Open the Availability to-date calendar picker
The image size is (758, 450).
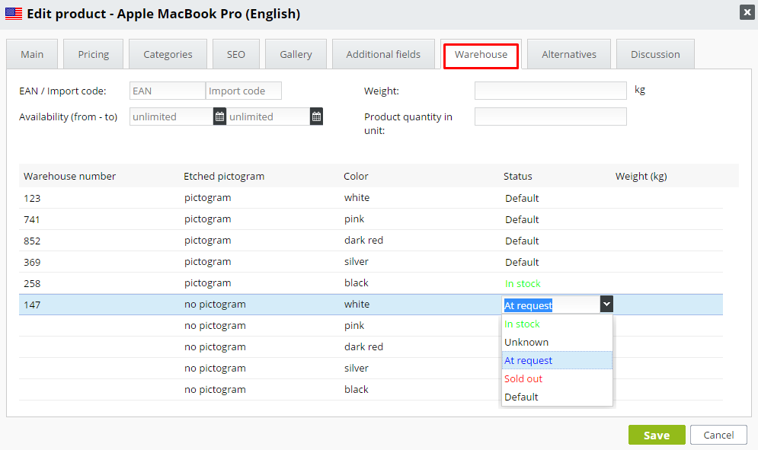tap(316, 116)
